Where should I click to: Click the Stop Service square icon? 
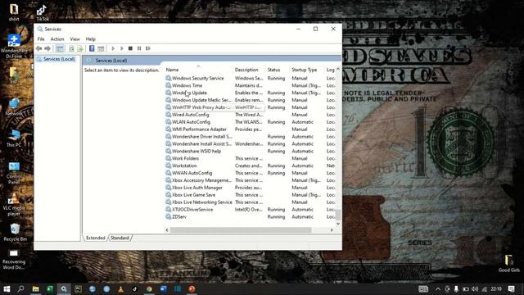(130, 48)
